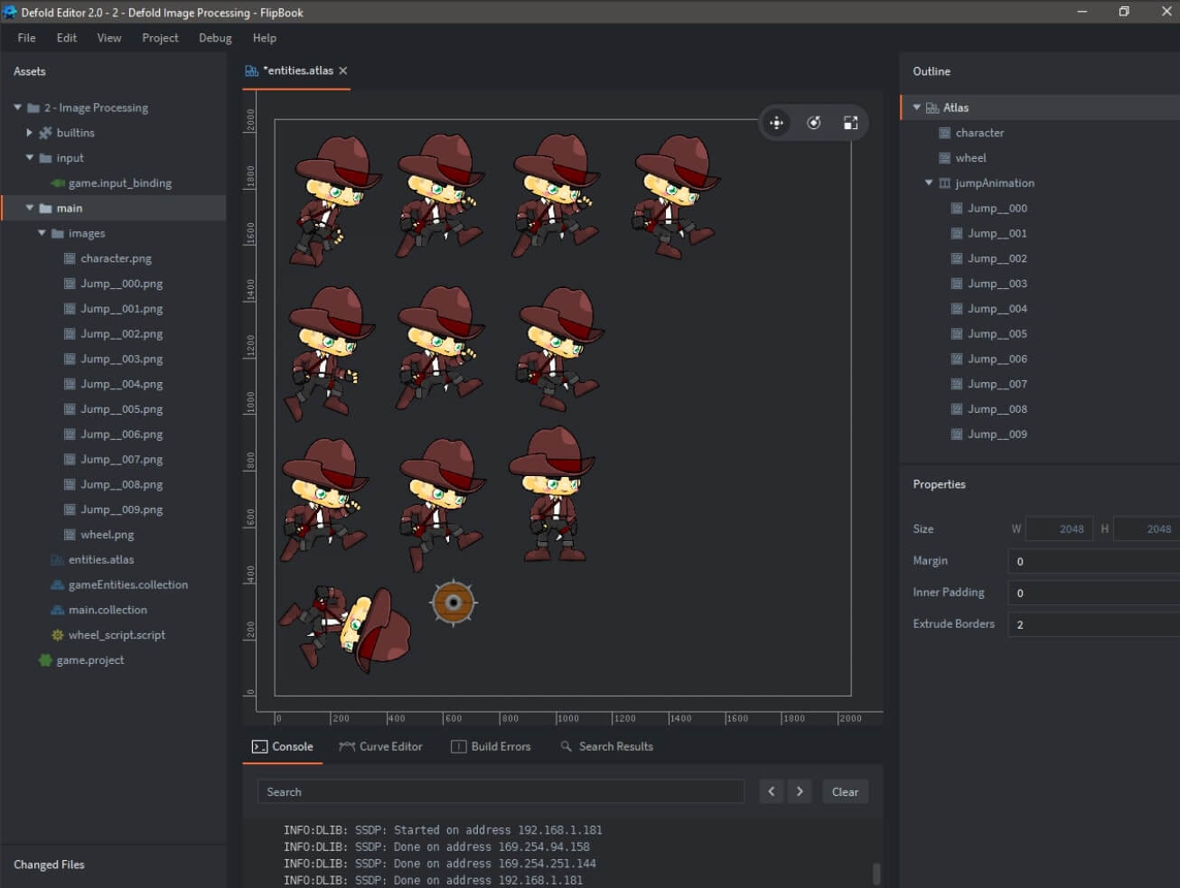Open the Edit menu
The width and height of the screenshot is (1180, 888).
coord(67,38)
